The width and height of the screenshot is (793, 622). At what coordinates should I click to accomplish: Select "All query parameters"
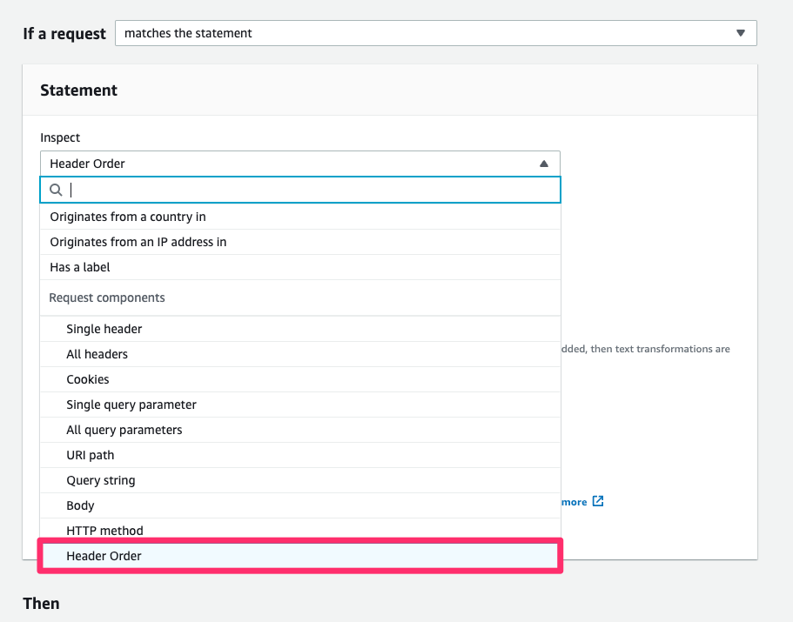(124, 429)
